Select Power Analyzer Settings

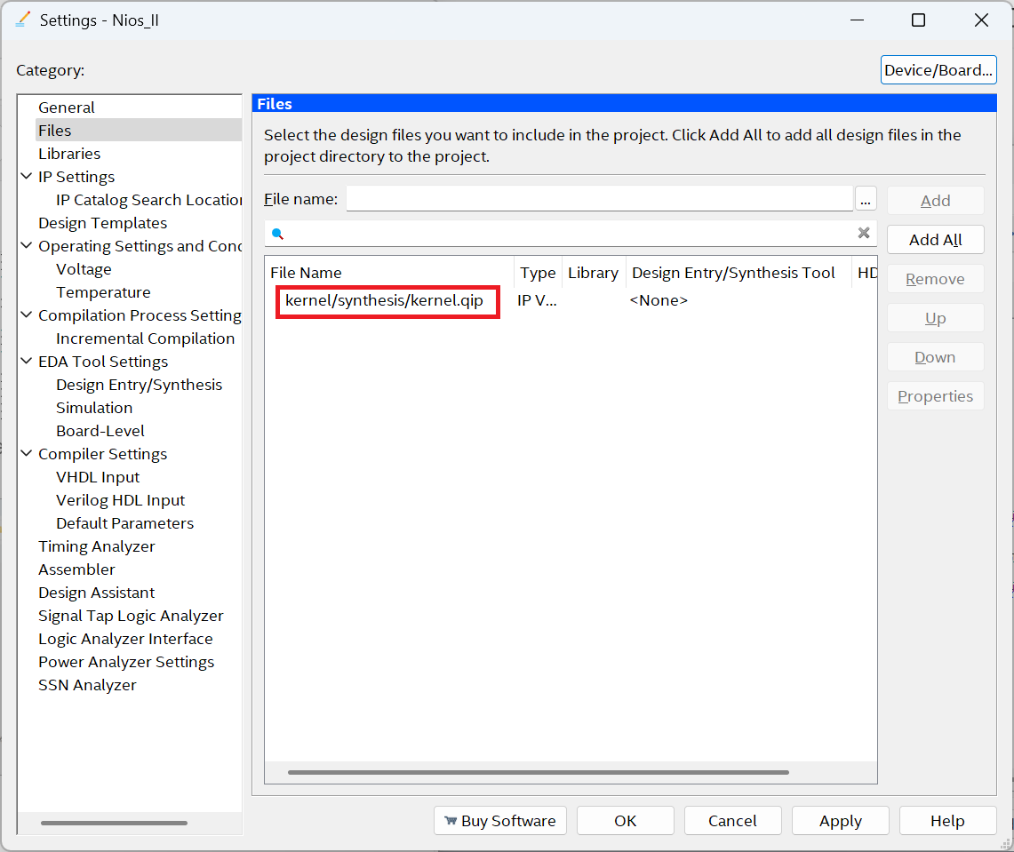tap(126, 662)
